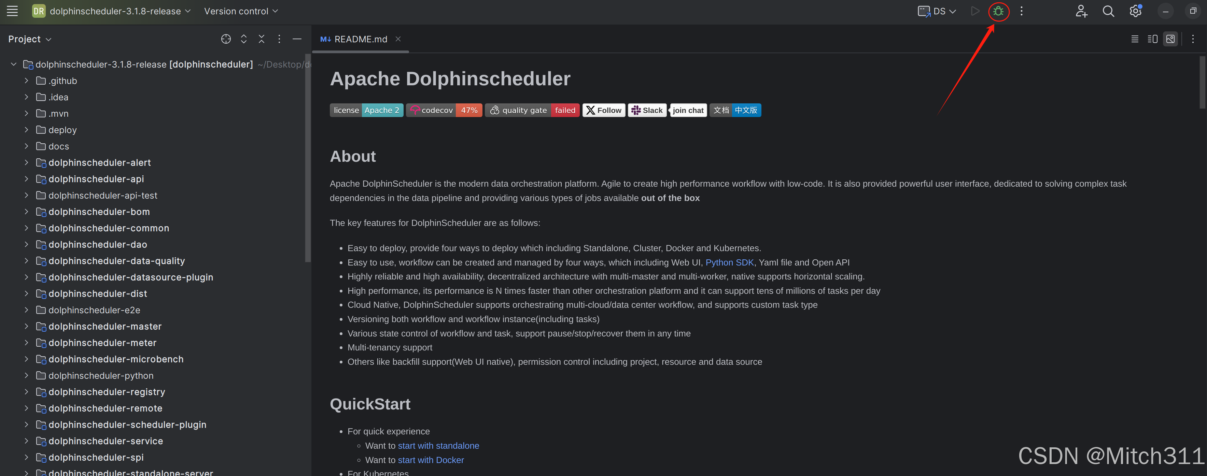Expand the dolphinscheduler-master module folder
Viewport: 1207px width, 476px height.
click(x=26, y=326)
